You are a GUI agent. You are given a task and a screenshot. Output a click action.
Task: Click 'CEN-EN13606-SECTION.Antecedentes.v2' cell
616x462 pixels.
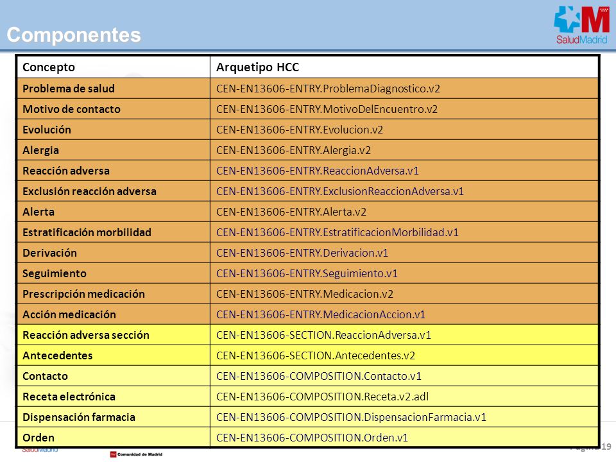tap(404, 355)
